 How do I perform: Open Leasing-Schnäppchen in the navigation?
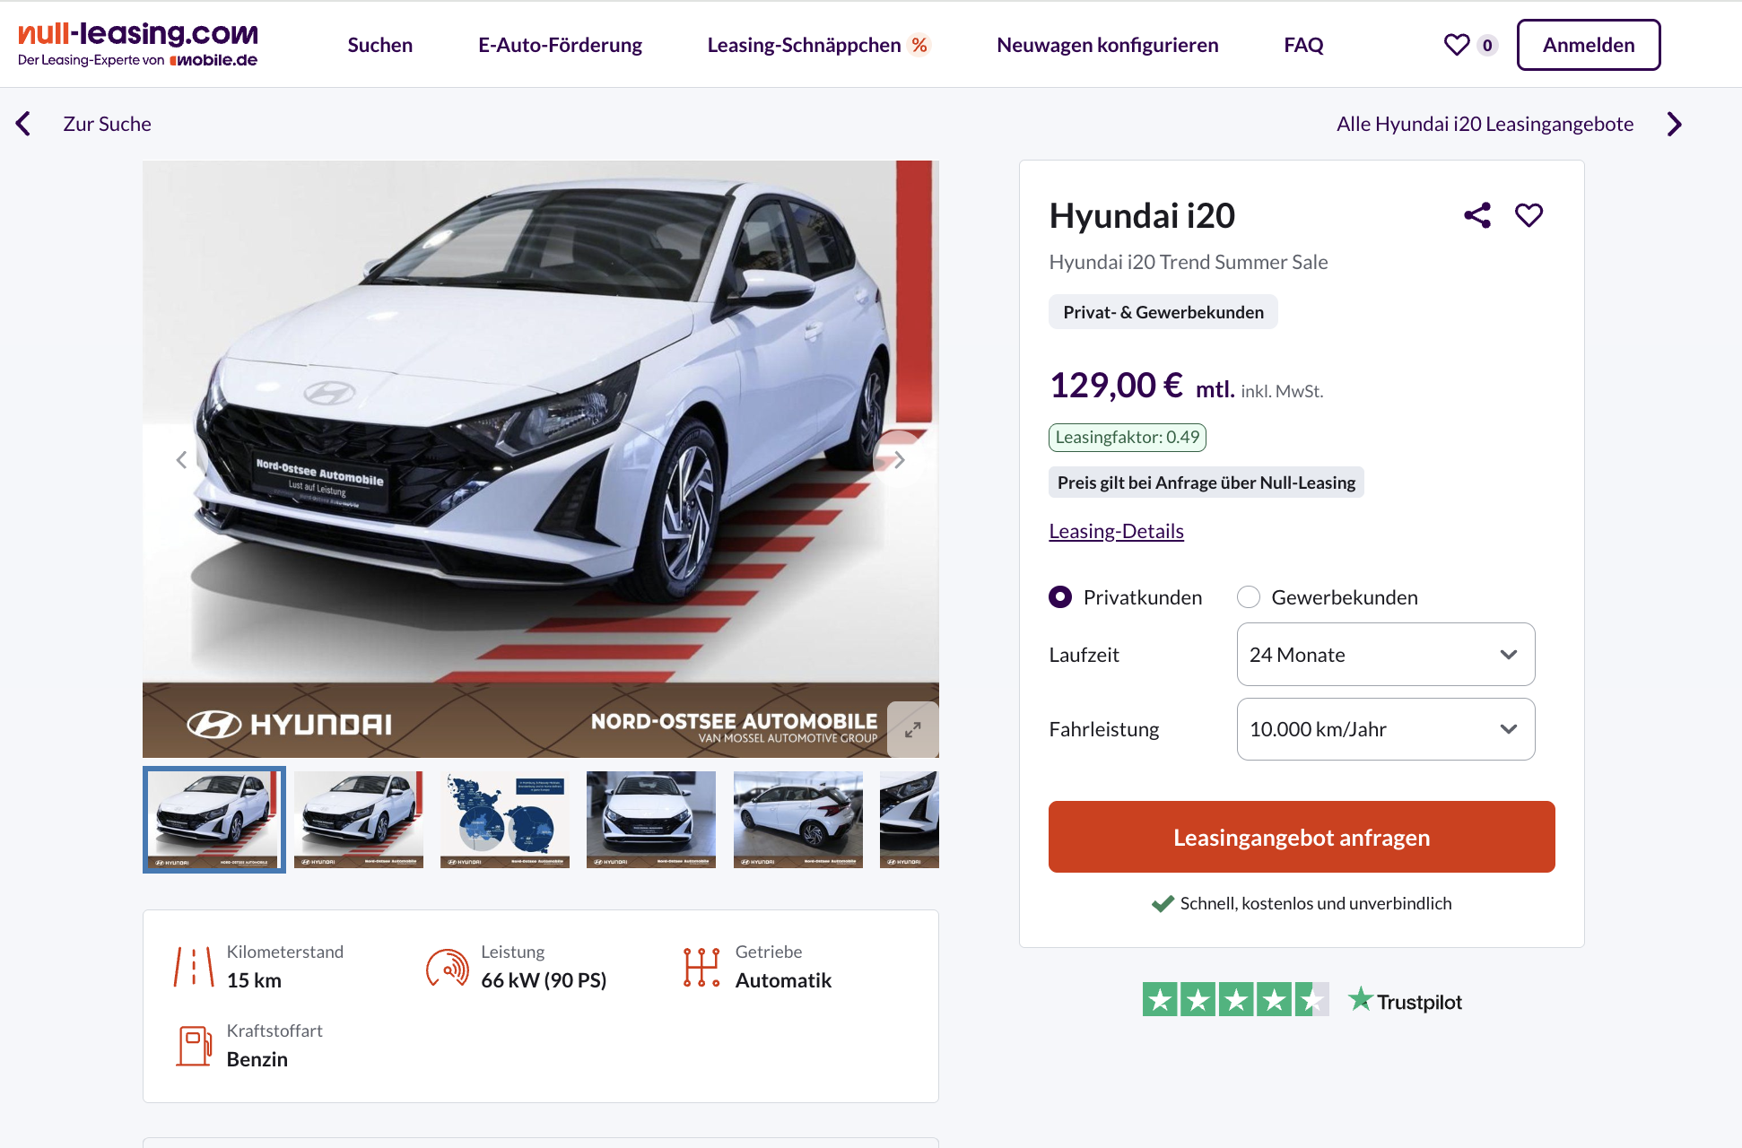(805, 45)
